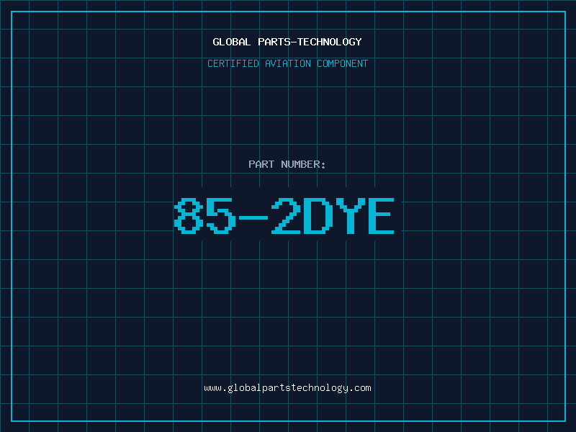576x432 pixels.
Task: Select the full part number 85-2DYE
Action: click(x=284, y=217)
